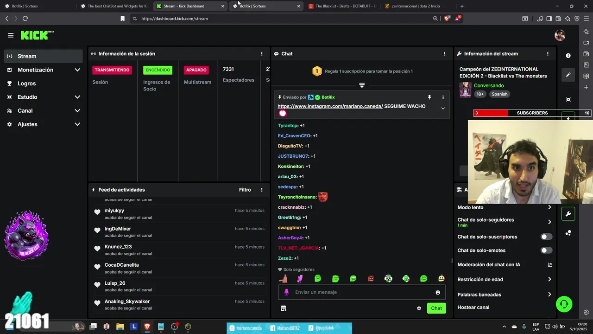593x334 pixels.
Task: Click the message input field Enviar un mensaje
Action: pos(362,292)
